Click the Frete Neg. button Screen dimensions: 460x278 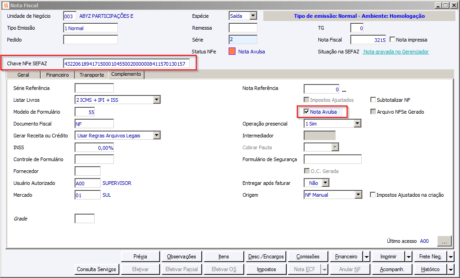431,257
